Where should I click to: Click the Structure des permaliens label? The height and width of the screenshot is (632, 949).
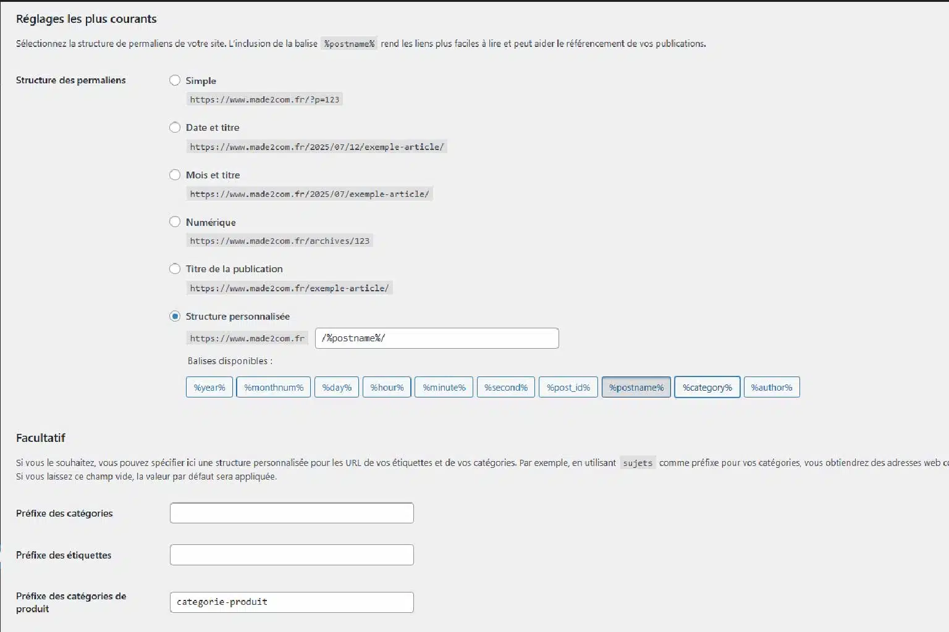point(71,80)
